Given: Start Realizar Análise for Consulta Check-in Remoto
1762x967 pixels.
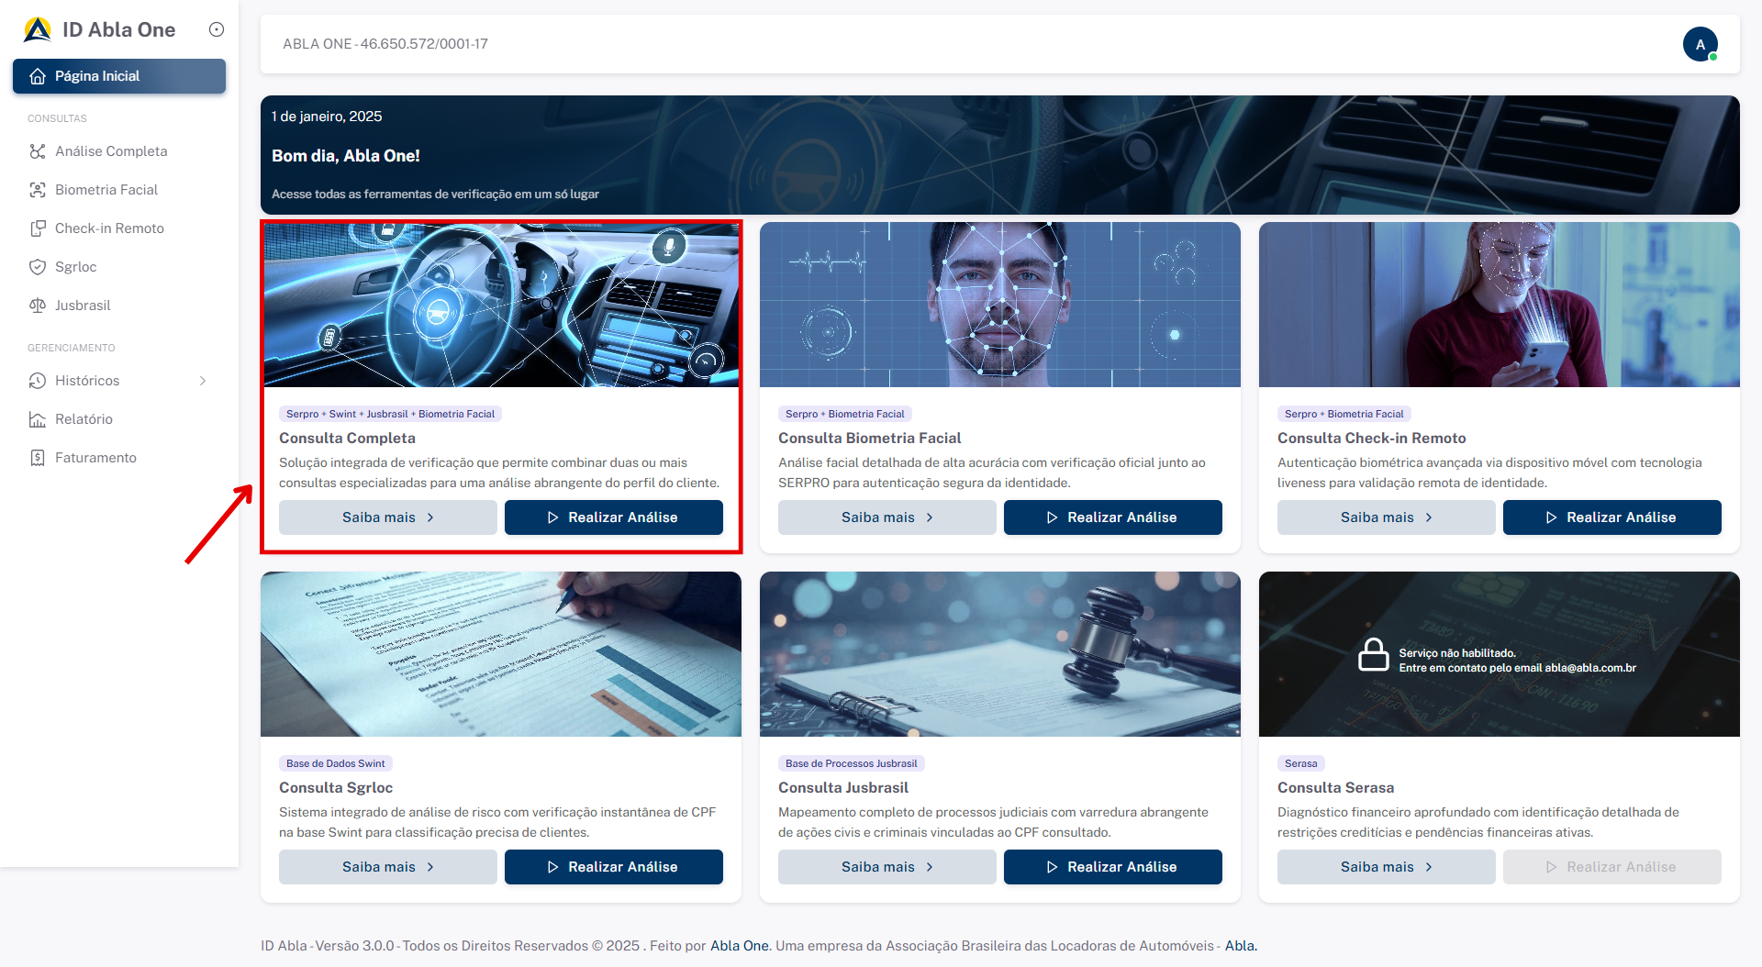Looking at the screenshot, I should (x=1611, y=517).
